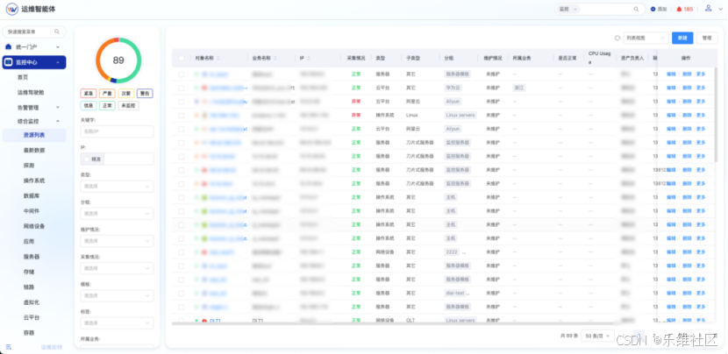Viewport: 728px width, 354px height.
Task: Click the table's vertical scrollbar
Action: (x=716, y=116)
